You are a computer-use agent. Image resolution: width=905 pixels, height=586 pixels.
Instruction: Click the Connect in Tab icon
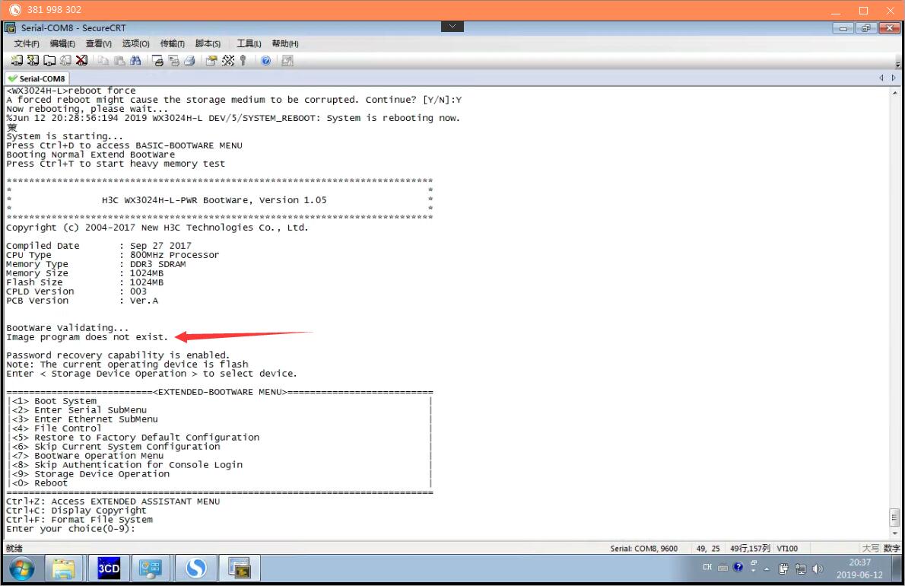point(49,60)
